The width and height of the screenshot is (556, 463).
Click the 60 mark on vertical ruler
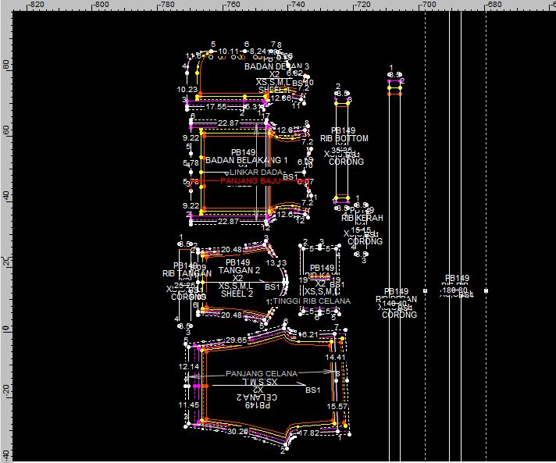click(5, 130)
